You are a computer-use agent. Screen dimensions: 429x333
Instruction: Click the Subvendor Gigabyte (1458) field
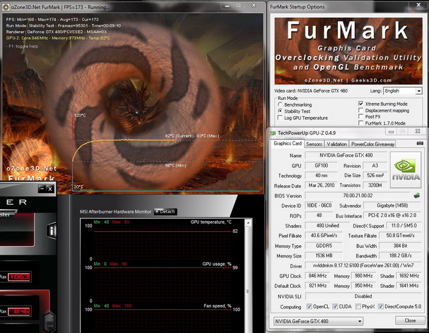392,206
